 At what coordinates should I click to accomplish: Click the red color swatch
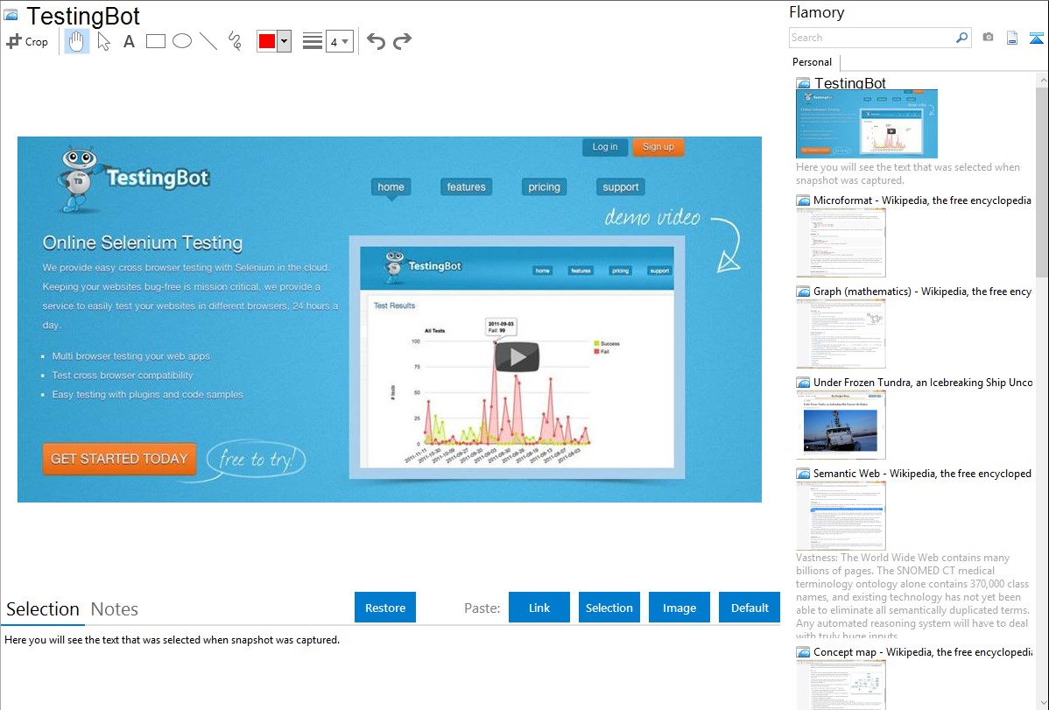[x=267, y=41]
